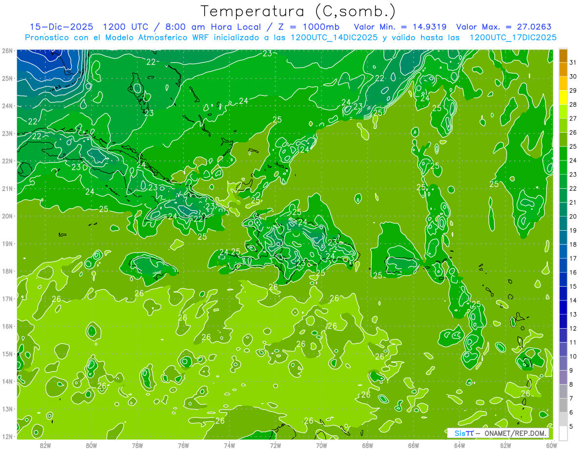Click the 76W longitude axis label
The image size is (586, 452).
[x=183, y=445]
